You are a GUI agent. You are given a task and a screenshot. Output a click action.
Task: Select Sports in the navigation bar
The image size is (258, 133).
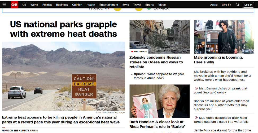150,5
